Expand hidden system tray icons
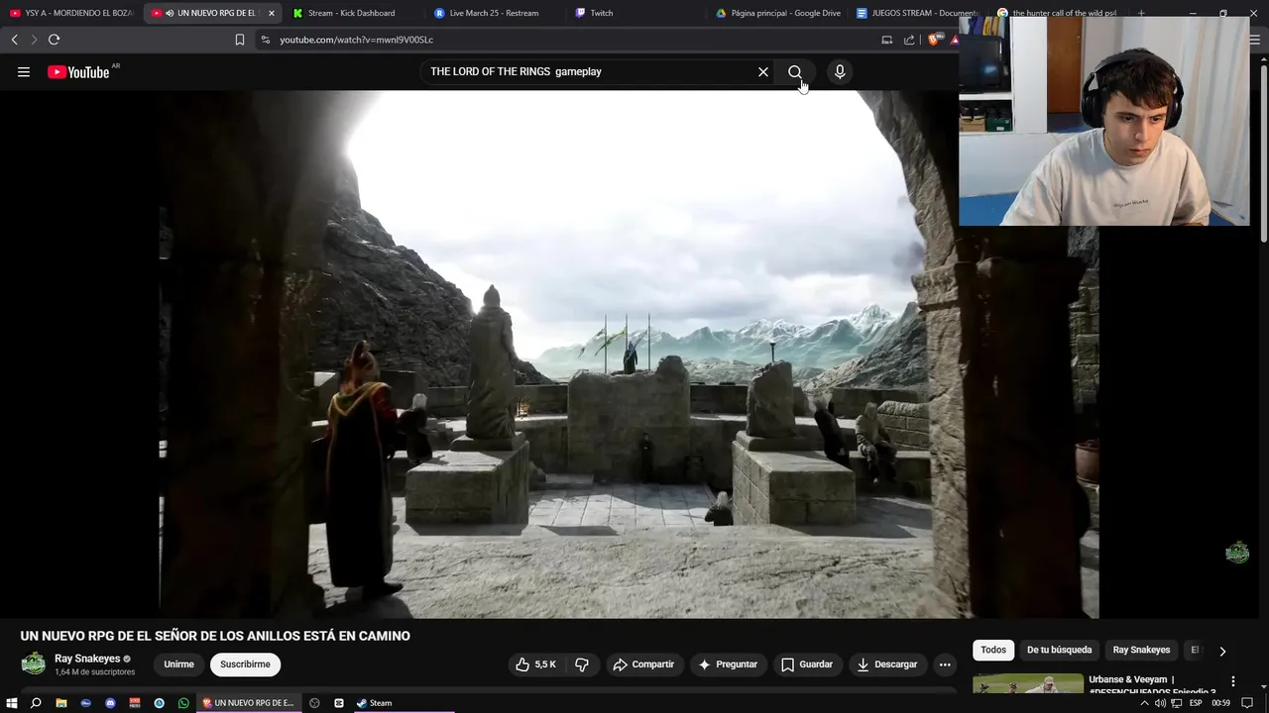The height and width of the screenshot is (713, 1269). (x=1145, y=703)
